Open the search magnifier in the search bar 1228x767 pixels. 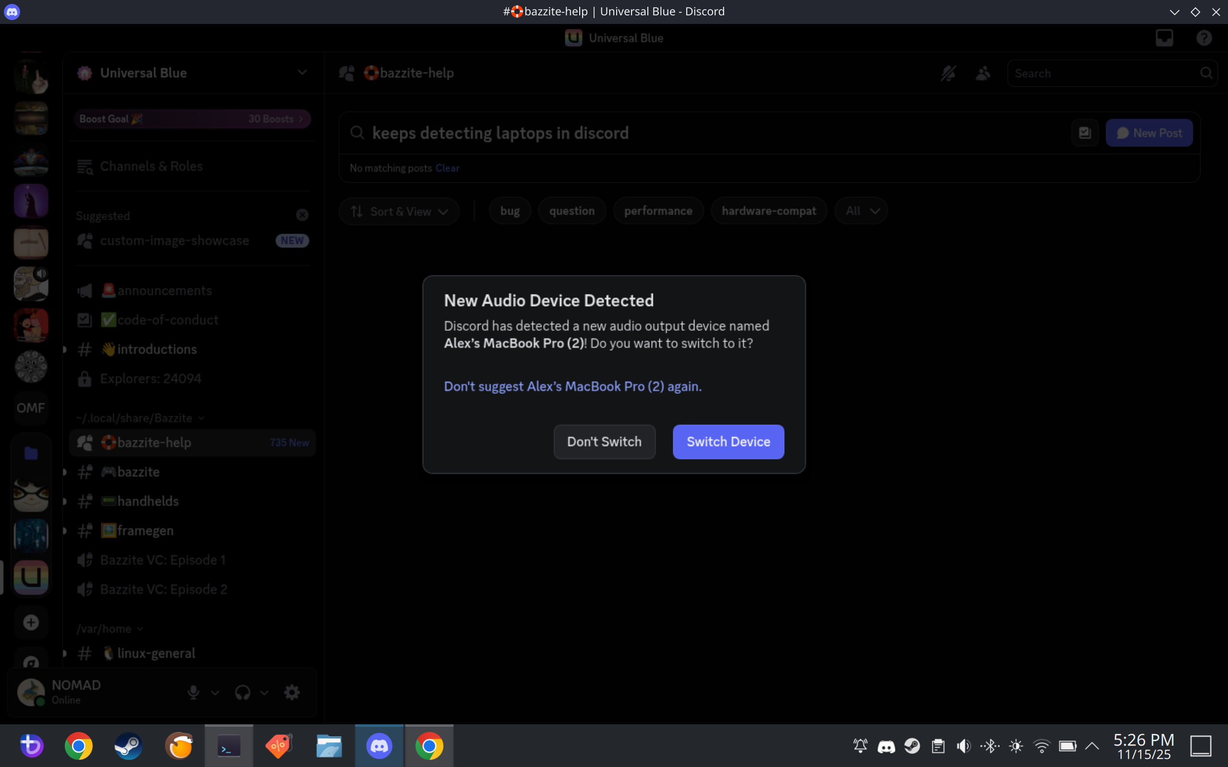point(1206,73)
